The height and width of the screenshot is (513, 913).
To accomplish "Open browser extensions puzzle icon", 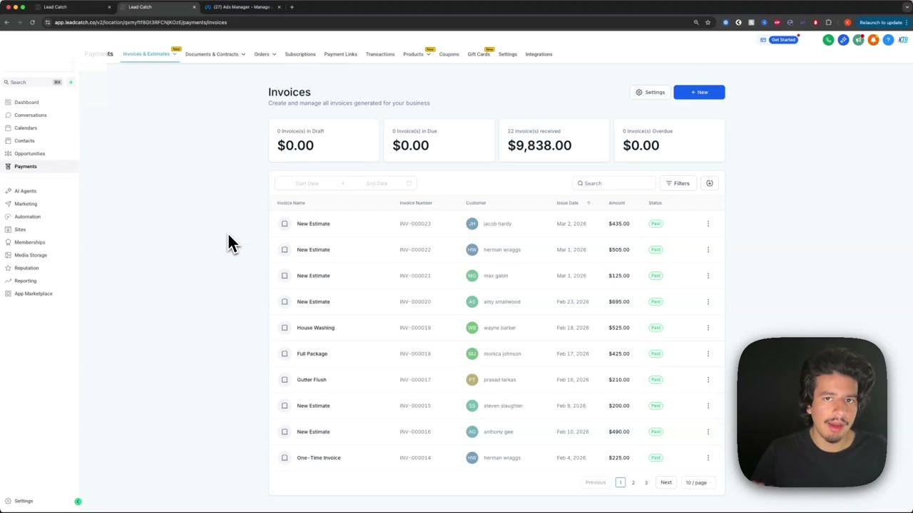I will (828, 22).
